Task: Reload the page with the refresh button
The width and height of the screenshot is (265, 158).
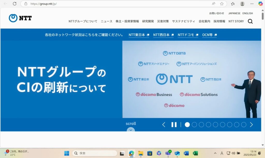Action: 14,4
